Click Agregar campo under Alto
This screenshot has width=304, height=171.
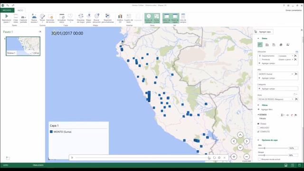[x=268, y=78]
